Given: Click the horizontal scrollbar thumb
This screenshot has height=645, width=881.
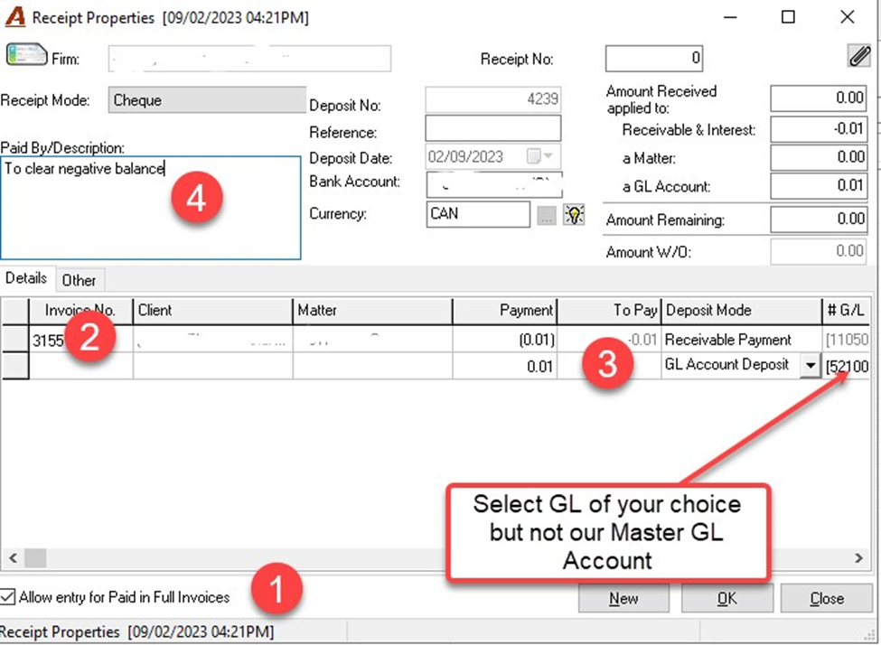Looking at the screenshot, I should [x=35, y=558].
